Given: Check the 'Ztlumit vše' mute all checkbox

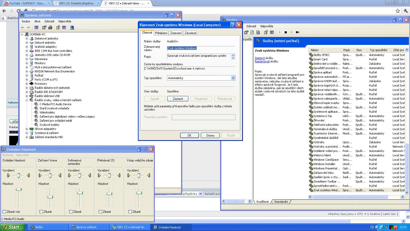Looking at the screenshot, I should click(4, 212).
